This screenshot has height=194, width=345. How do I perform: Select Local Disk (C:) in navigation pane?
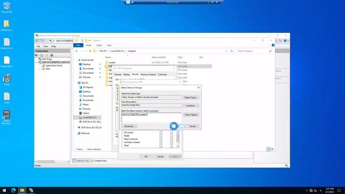(x=89, y=117)
